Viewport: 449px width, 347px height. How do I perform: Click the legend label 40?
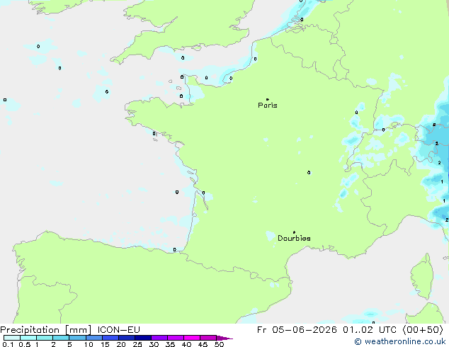click(186, 344)
